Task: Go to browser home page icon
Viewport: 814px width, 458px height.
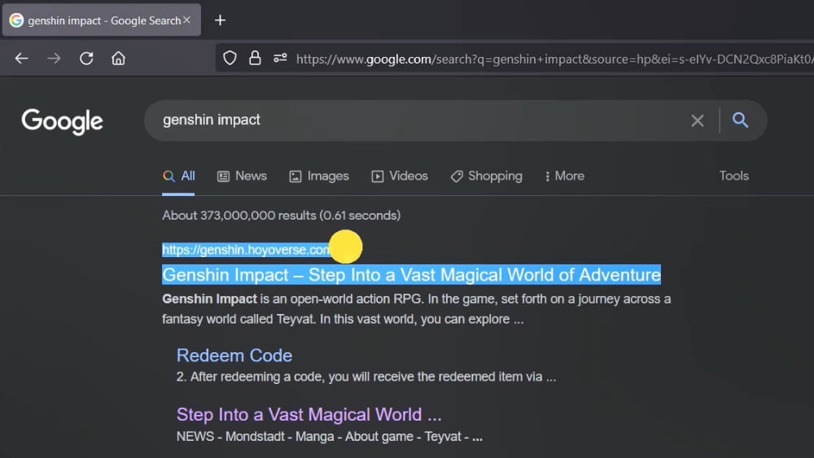Action: [119, 59]
